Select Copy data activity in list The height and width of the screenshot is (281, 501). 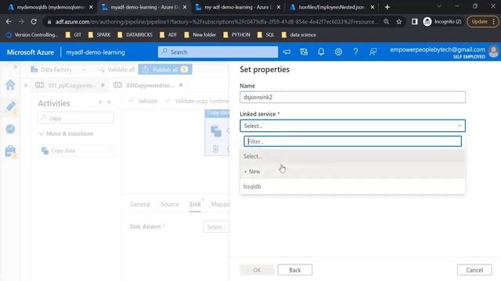(x=77, y=151)
